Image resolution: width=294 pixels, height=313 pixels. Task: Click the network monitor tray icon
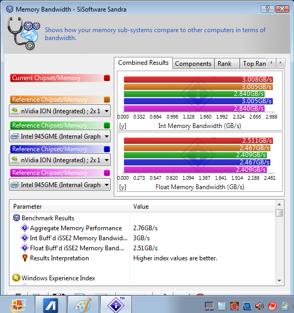209,306
